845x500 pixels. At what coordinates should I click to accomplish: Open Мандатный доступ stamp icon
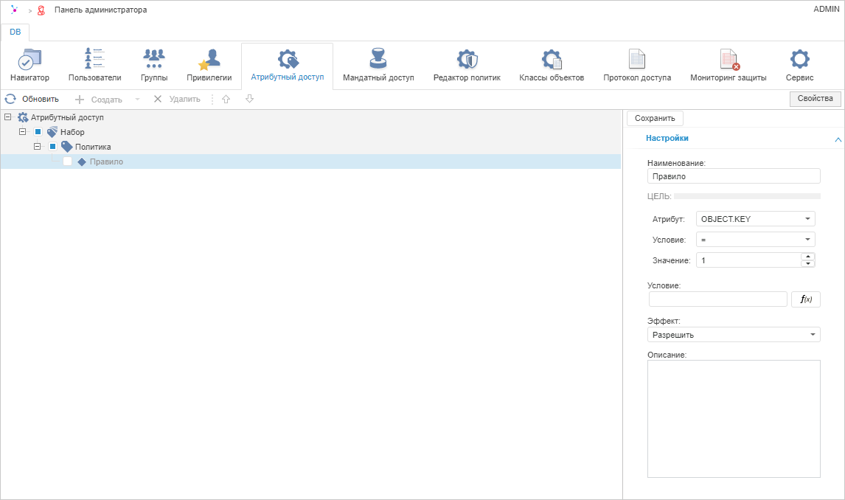point(378,60)
